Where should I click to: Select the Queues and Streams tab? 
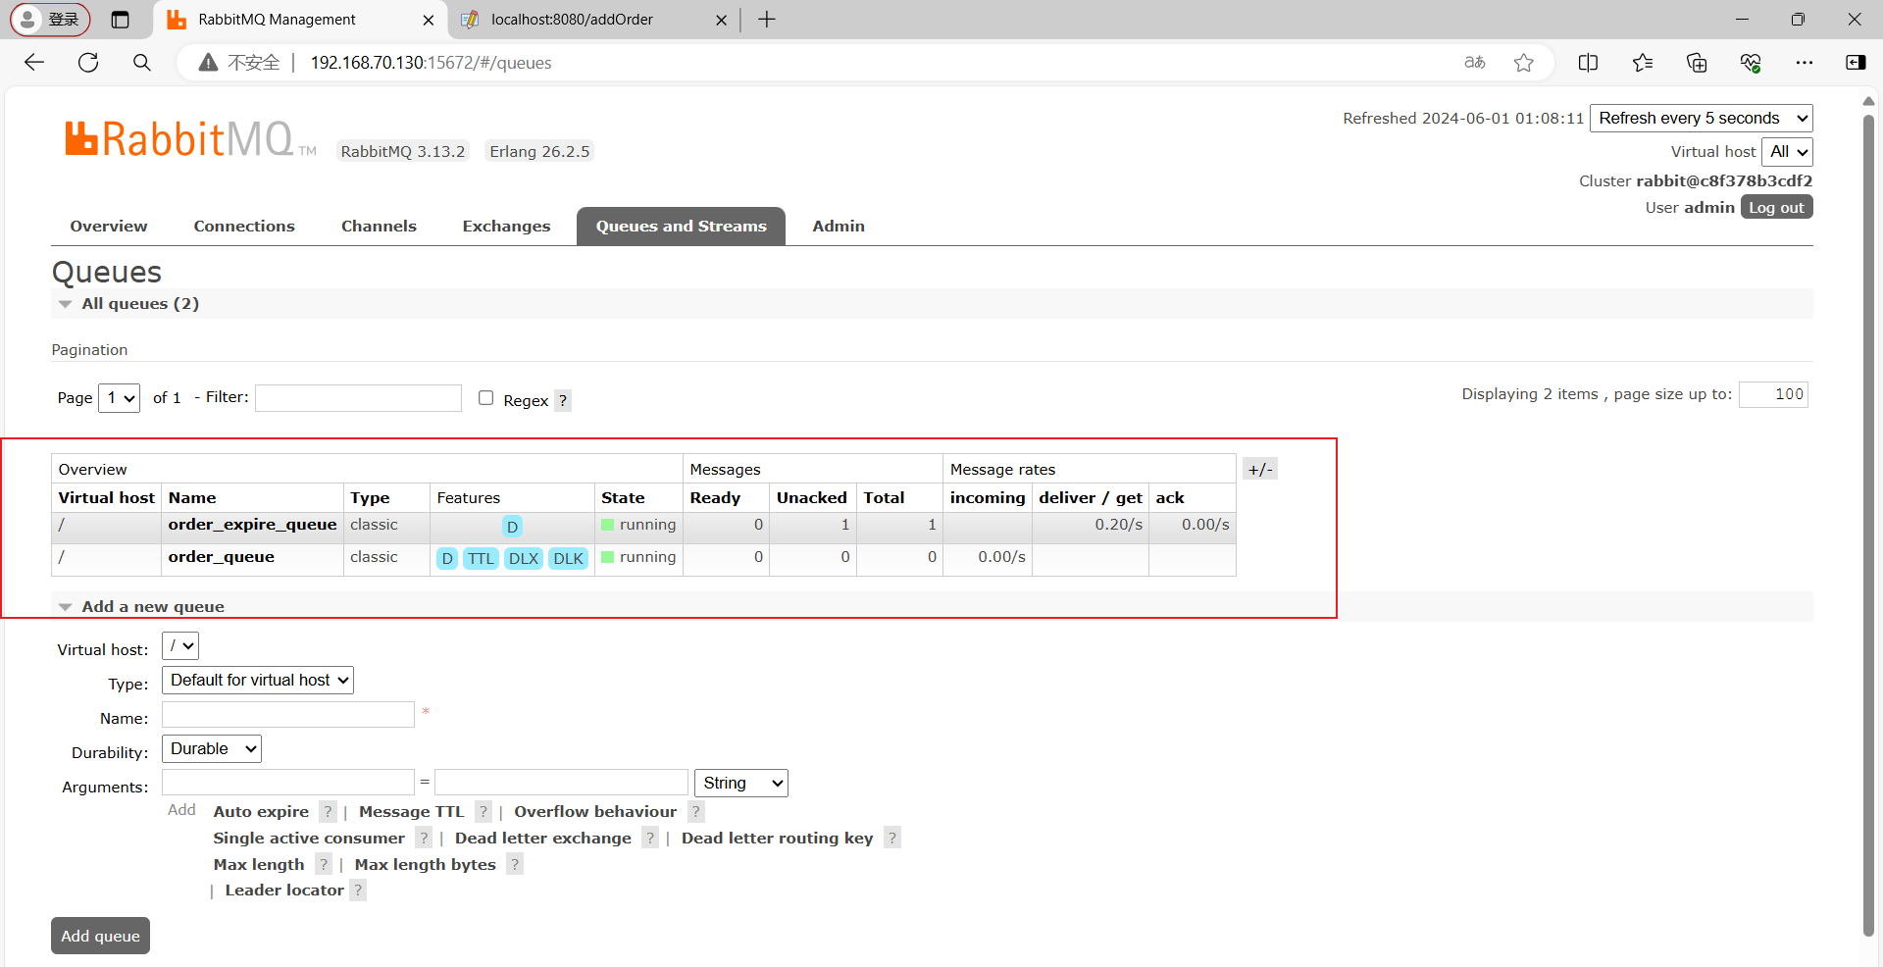pos(681,227)
